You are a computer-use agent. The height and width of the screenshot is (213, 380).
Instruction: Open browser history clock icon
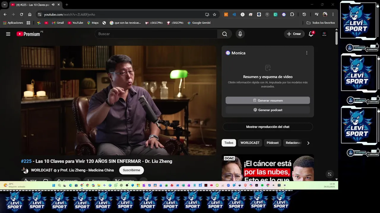point(304,14)
